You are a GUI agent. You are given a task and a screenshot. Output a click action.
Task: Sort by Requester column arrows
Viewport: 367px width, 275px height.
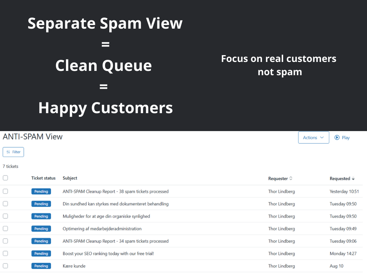[x=291, y=178]
